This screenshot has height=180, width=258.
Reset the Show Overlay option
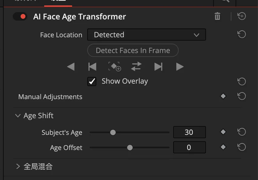(242, 81)
